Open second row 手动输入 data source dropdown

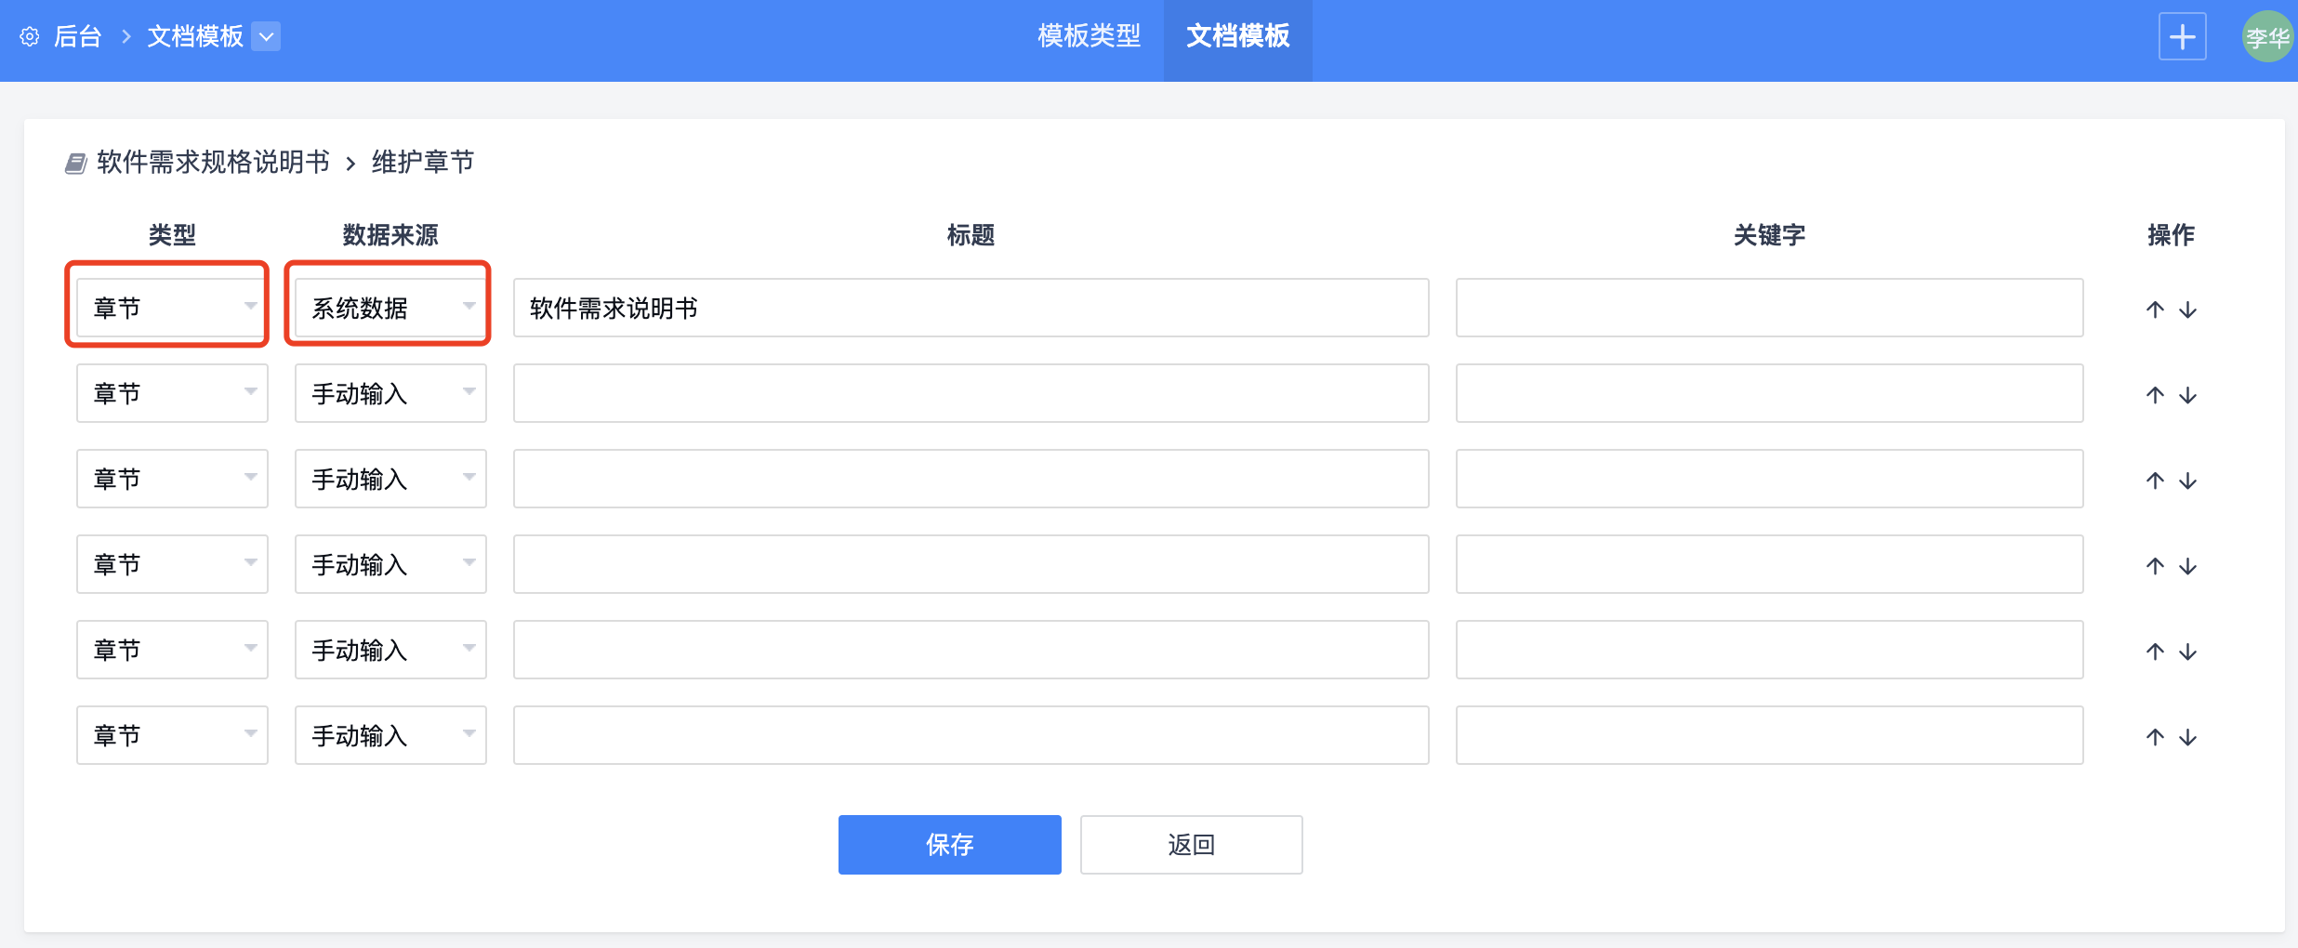tap(390, 393)
